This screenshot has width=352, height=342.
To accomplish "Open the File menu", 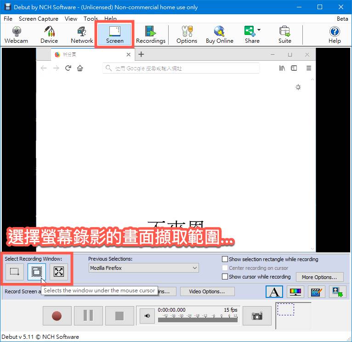I will click(8, 19).
